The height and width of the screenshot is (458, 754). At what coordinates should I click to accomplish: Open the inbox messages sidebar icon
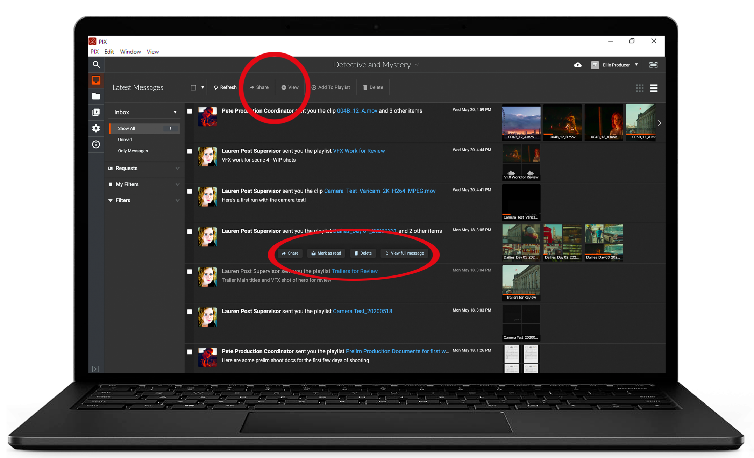(x=96, y=80)
